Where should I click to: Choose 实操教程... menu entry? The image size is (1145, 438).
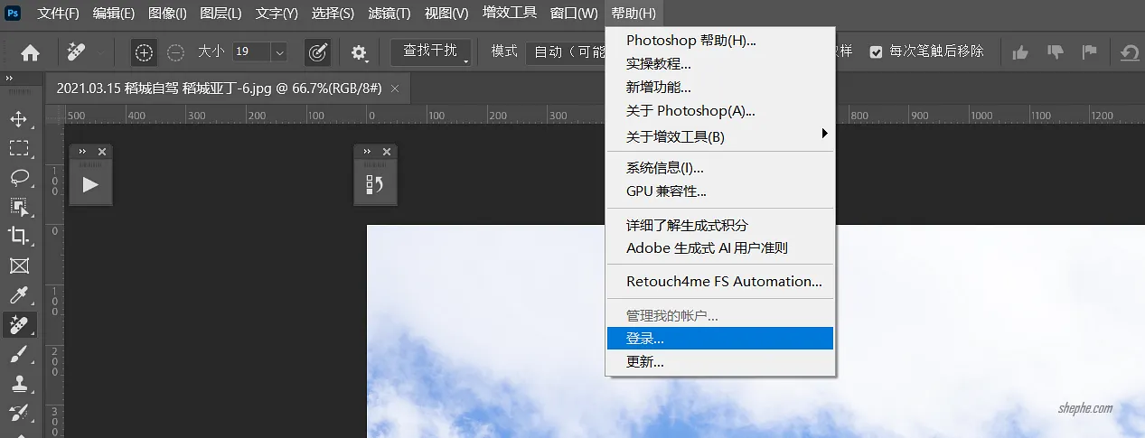tap(719, 64)
